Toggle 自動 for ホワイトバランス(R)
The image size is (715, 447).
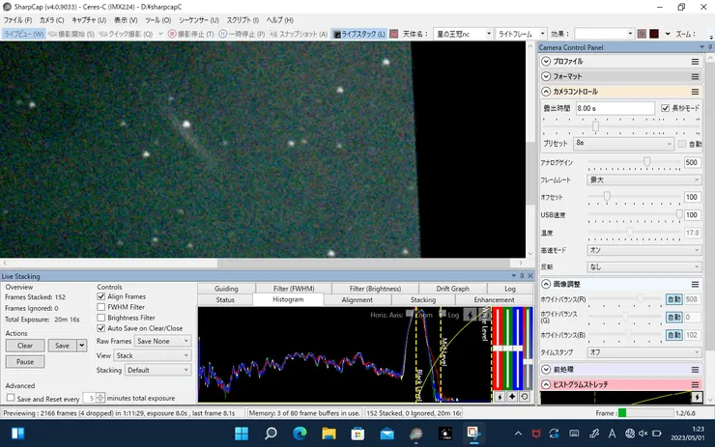pyautogui.click(x=674, y=299)
